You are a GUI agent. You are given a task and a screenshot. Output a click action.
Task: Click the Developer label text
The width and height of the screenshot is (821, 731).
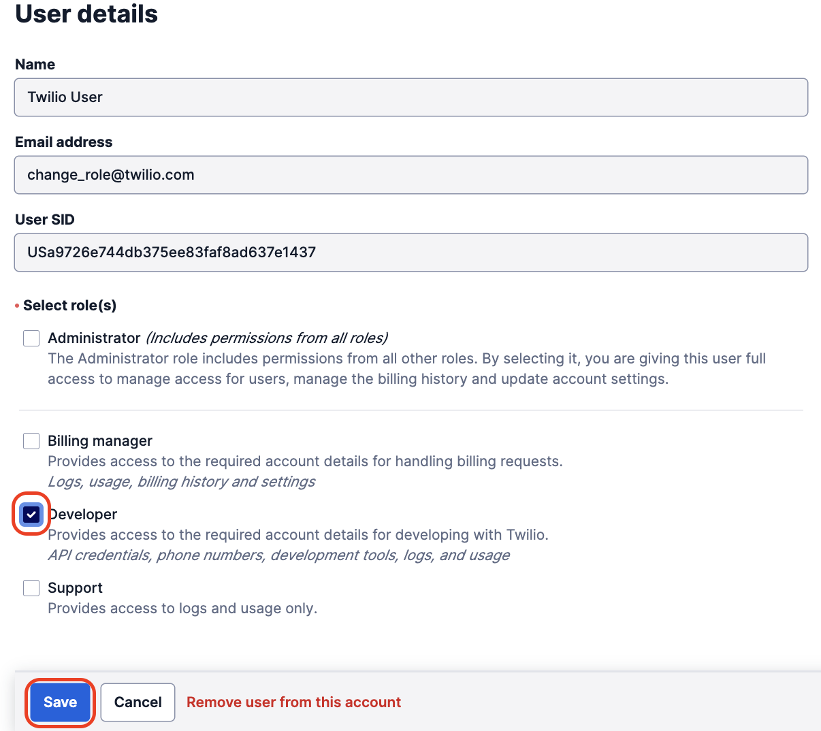click(x=82, y=515)
